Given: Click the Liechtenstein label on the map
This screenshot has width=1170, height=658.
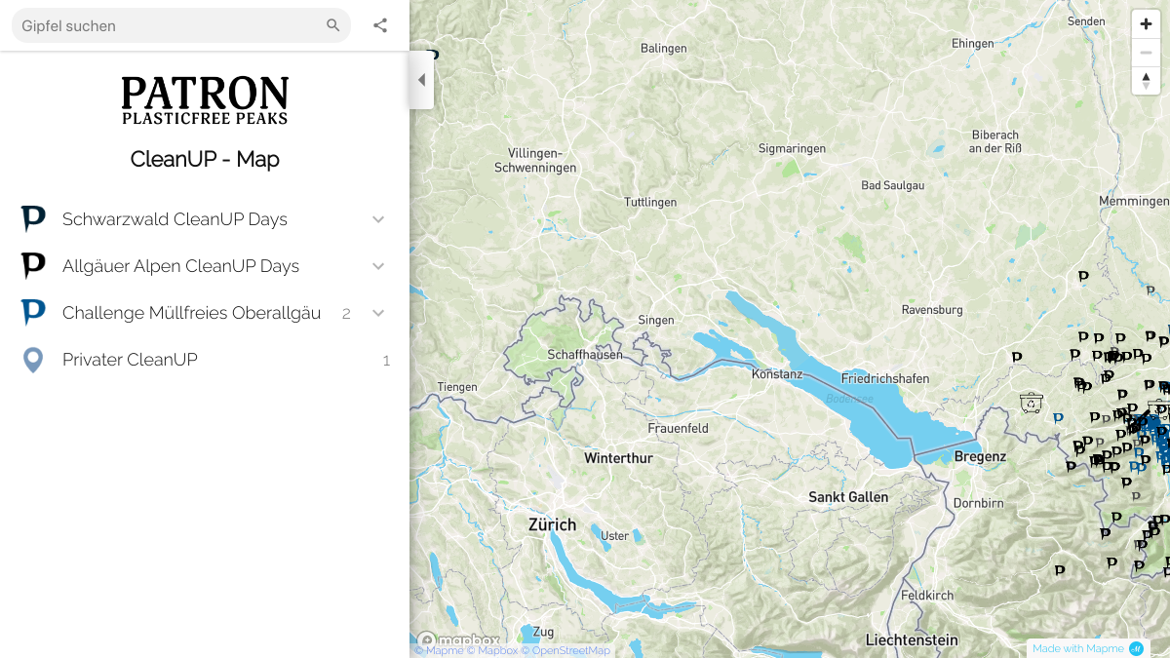Looking at the screenshot, I should tap(912, 640).
